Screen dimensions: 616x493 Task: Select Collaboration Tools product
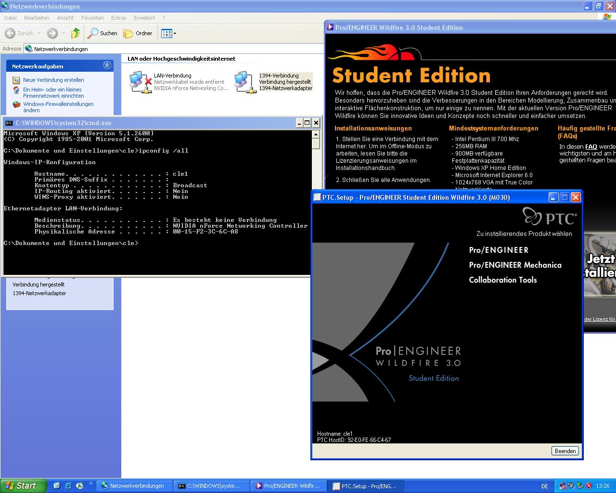click(502, 280)
